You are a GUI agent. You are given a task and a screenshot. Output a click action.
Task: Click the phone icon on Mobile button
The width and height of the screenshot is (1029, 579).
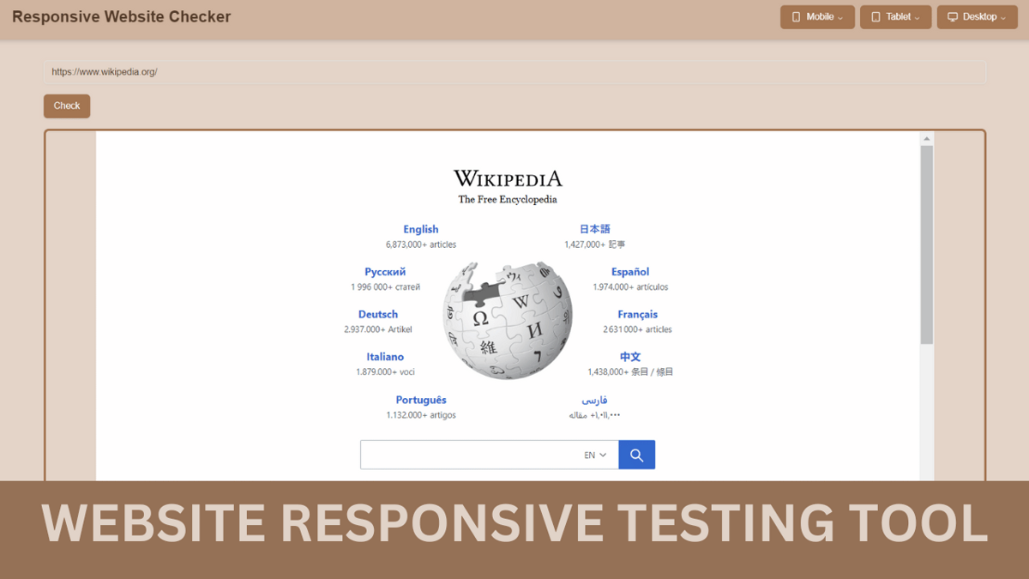tap(796, 17)
